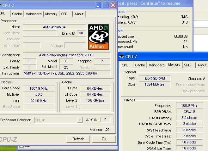Image resolution: width=208 pixels, height=151 pixels.
Task: Click the APIC ID value 0
Action: click(x=105, y=120)
